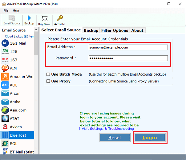Select the AOL source icon
Image resolution: width=186 pixels, height=160 pixels.
coord(5,85)
